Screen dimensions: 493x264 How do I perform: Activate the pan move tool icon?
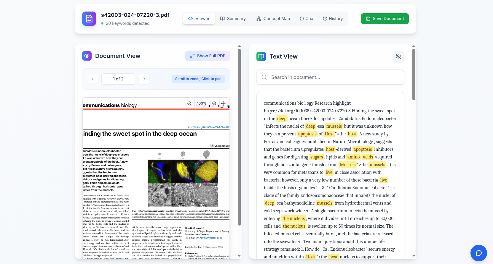point(223,103)
